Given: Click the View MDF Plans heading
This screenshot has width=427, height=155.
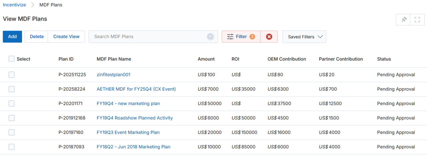Looking at the screenshot, I should click(x=25, y=19).
